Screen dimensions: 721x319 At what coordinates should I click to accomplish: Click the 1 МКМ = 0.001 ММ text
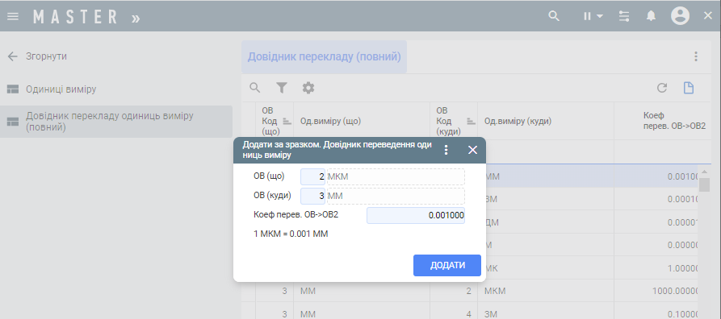click(x=291, y=234)
